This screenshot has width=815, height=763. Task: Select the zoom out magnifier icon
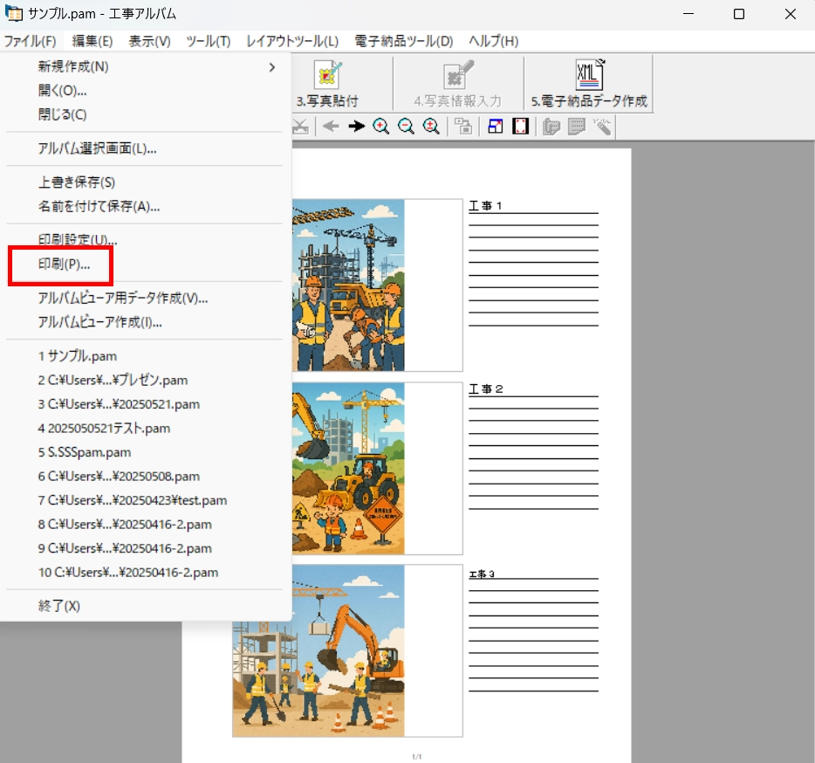click(x=405, y=127)
